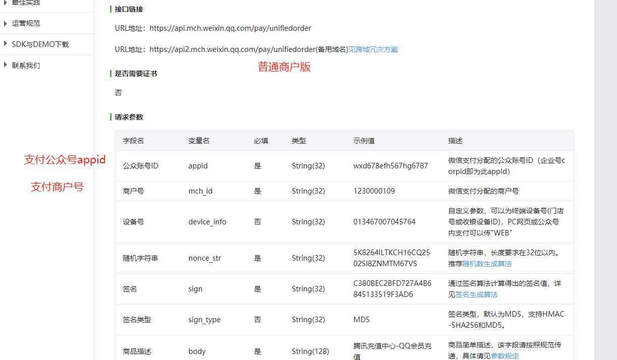Screen dimensions: 617x360
Task: Click the red 普通商户版 annotation
Action: point(284,67)
